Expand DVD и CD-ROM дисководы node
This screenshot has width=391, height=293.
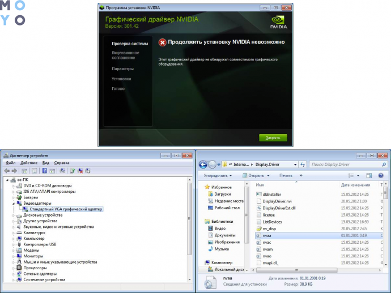tap(14, 186)
